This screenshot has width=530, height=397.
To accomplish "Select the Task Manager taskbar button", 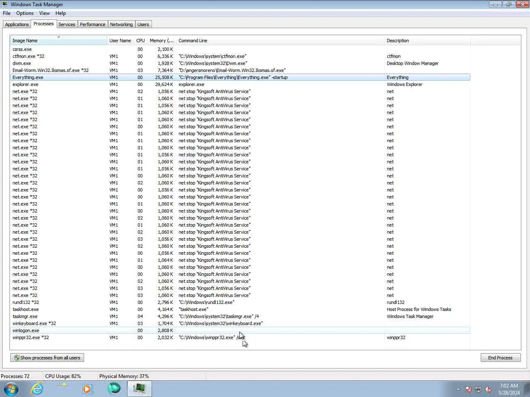I will tap(140, 389).
